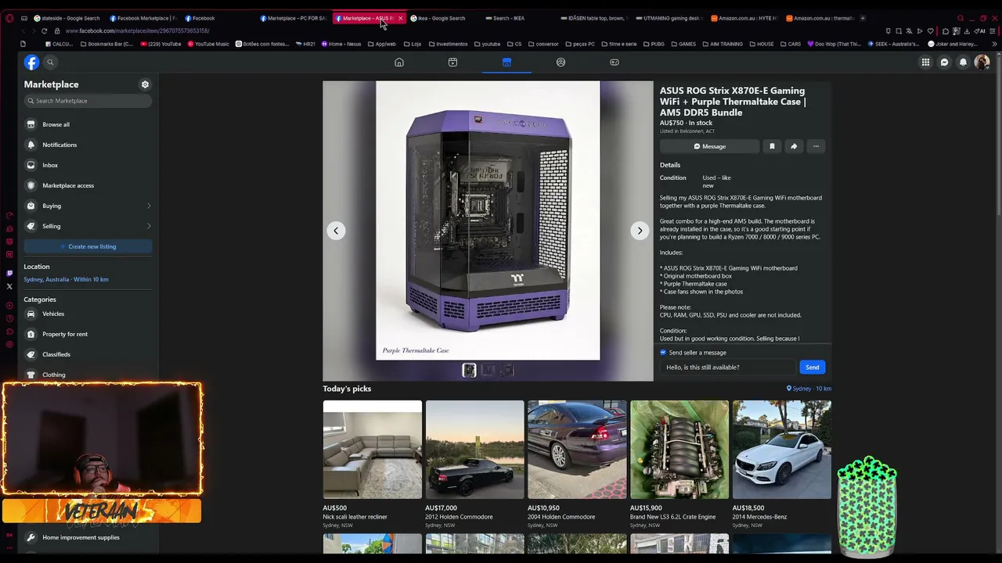1002x563 pixels.
Task: Open the 2014 Mercedes-Benz listing
Action: pyautogui.click(x=782, y=464)
